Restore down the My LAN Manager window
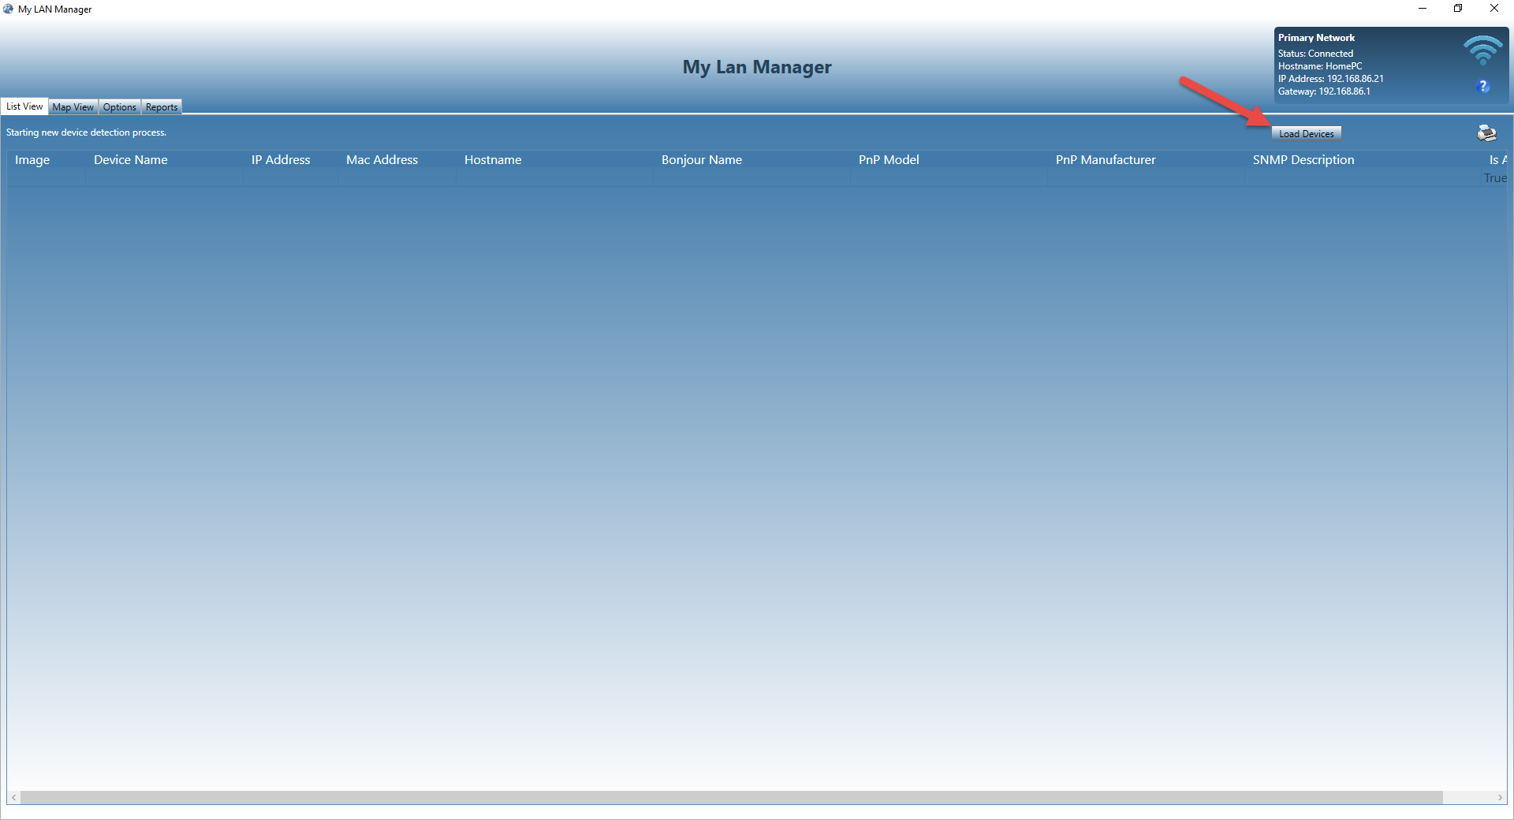 point(1458,9)
